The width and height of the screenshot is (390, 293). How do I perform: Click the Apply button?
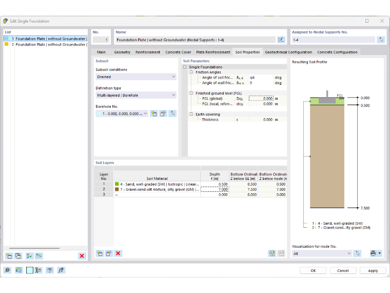coord(373,270)
